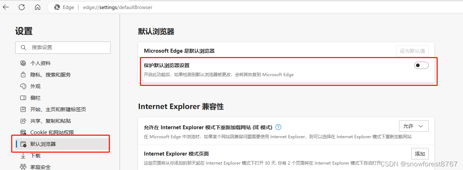Click the appearance icon beside 外观
Viewport: 463px width, 170px height.
point(23,86)
